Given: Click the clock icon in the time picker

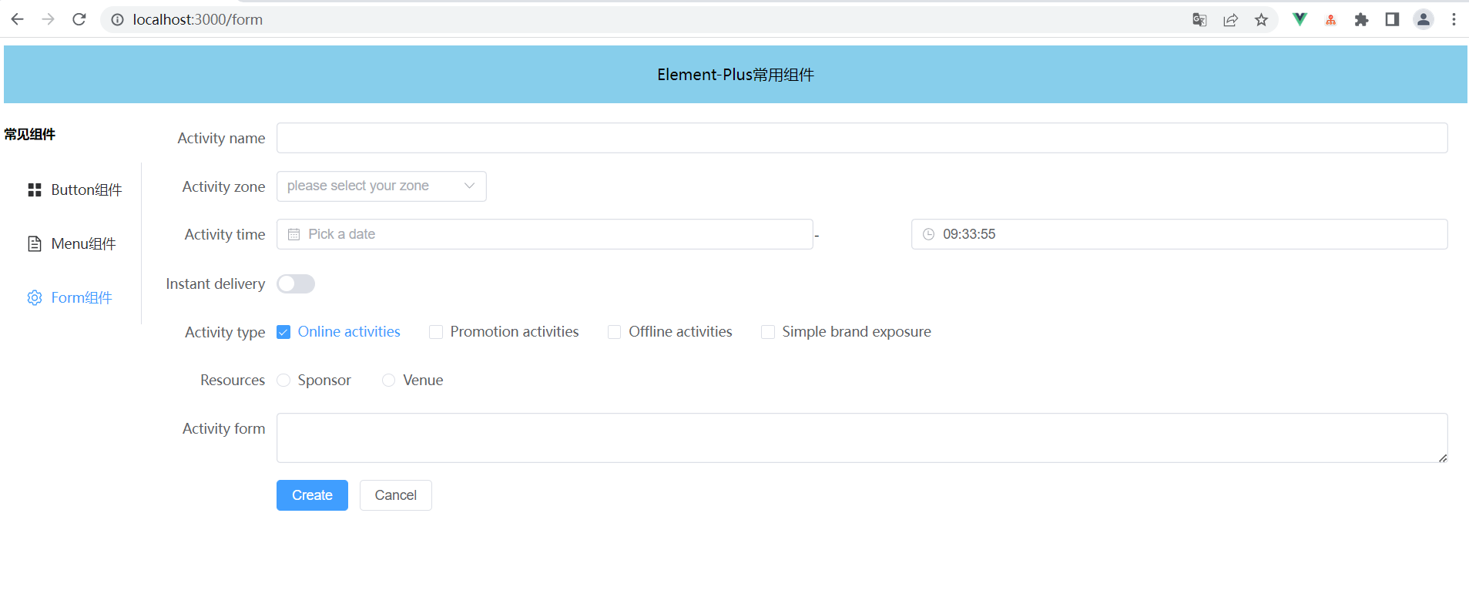Looking at the screenshot, I should coord(928,234).
